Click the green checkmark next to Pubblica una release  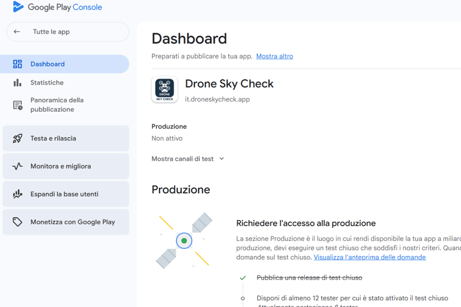(243, 278)
